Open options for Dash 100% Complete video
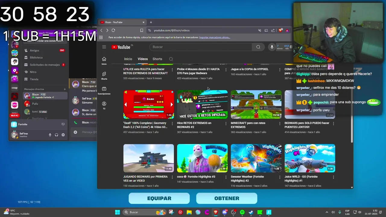 pos(172,123)
